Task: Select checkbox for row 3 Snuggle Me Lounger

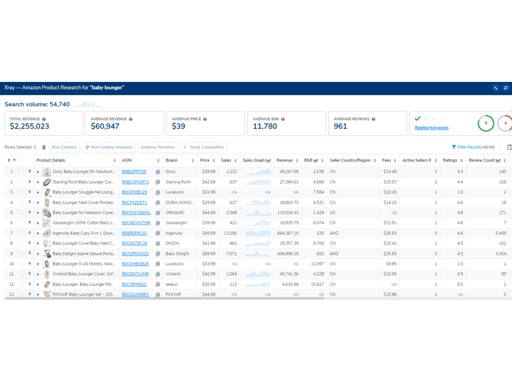Action: point(22,192)
